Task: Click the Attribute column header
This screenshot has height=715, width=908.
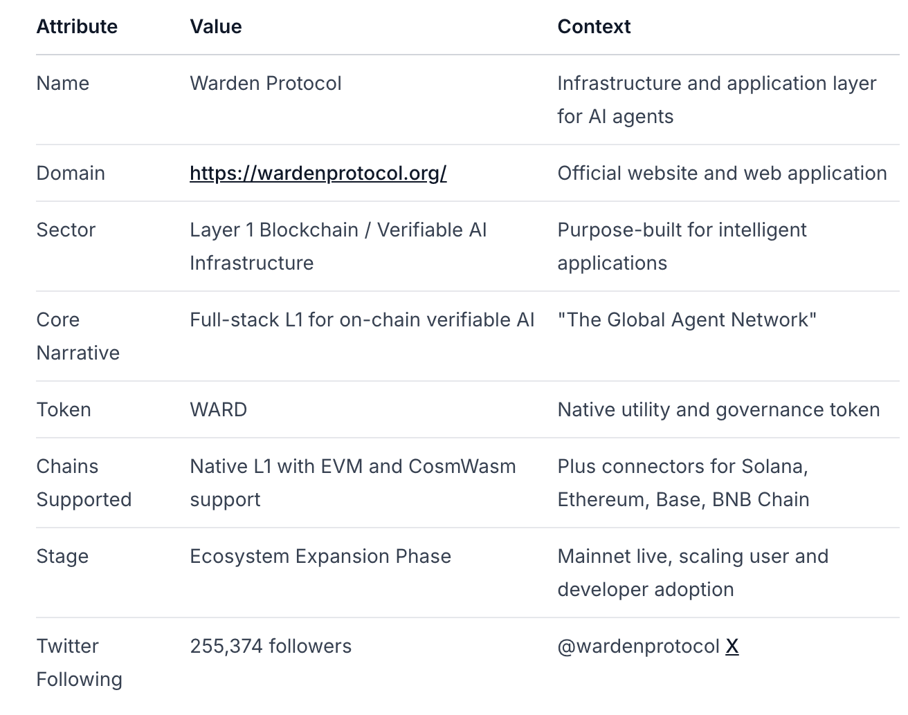Action: (x=77, y=26)
